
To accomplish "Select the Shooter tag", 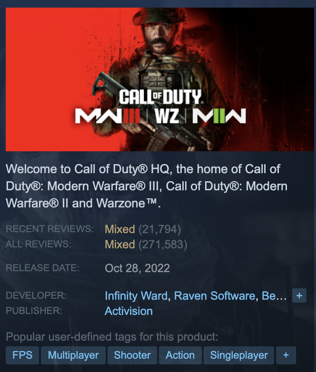I will pos(132,355).
